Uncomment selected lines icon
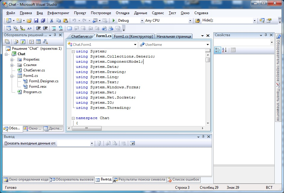This screenshot has width=284, height=193. tap(61, 28)
